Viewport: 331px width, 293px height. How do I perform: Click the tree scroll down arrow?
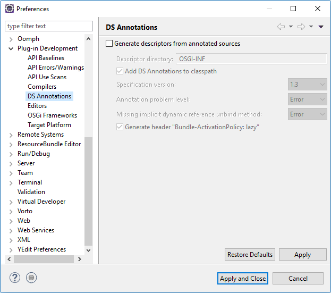88,250
